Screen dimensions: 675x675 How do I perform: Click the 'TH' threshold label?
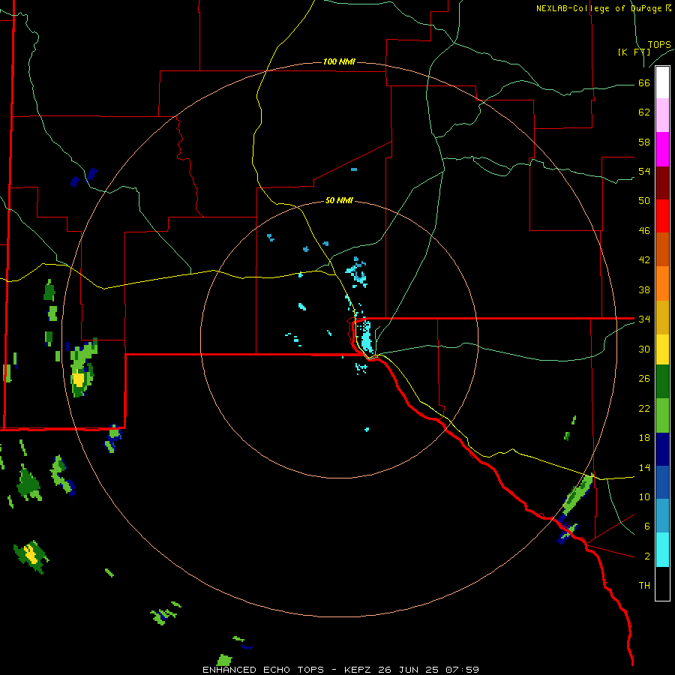pyautogui.click(x=644, y=586)
